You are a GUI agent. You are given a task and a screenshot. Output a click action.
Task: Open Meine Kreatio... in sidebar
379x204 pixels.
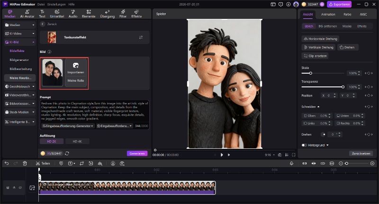[x=20, y=78]
